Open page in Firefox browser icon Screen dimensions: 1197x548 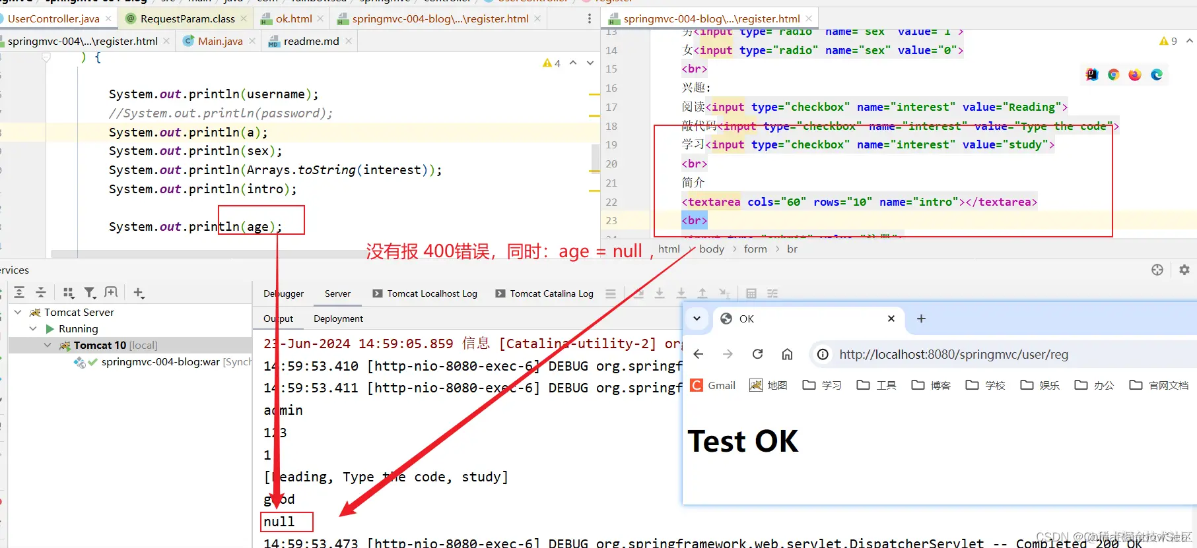pos(1135,75)
